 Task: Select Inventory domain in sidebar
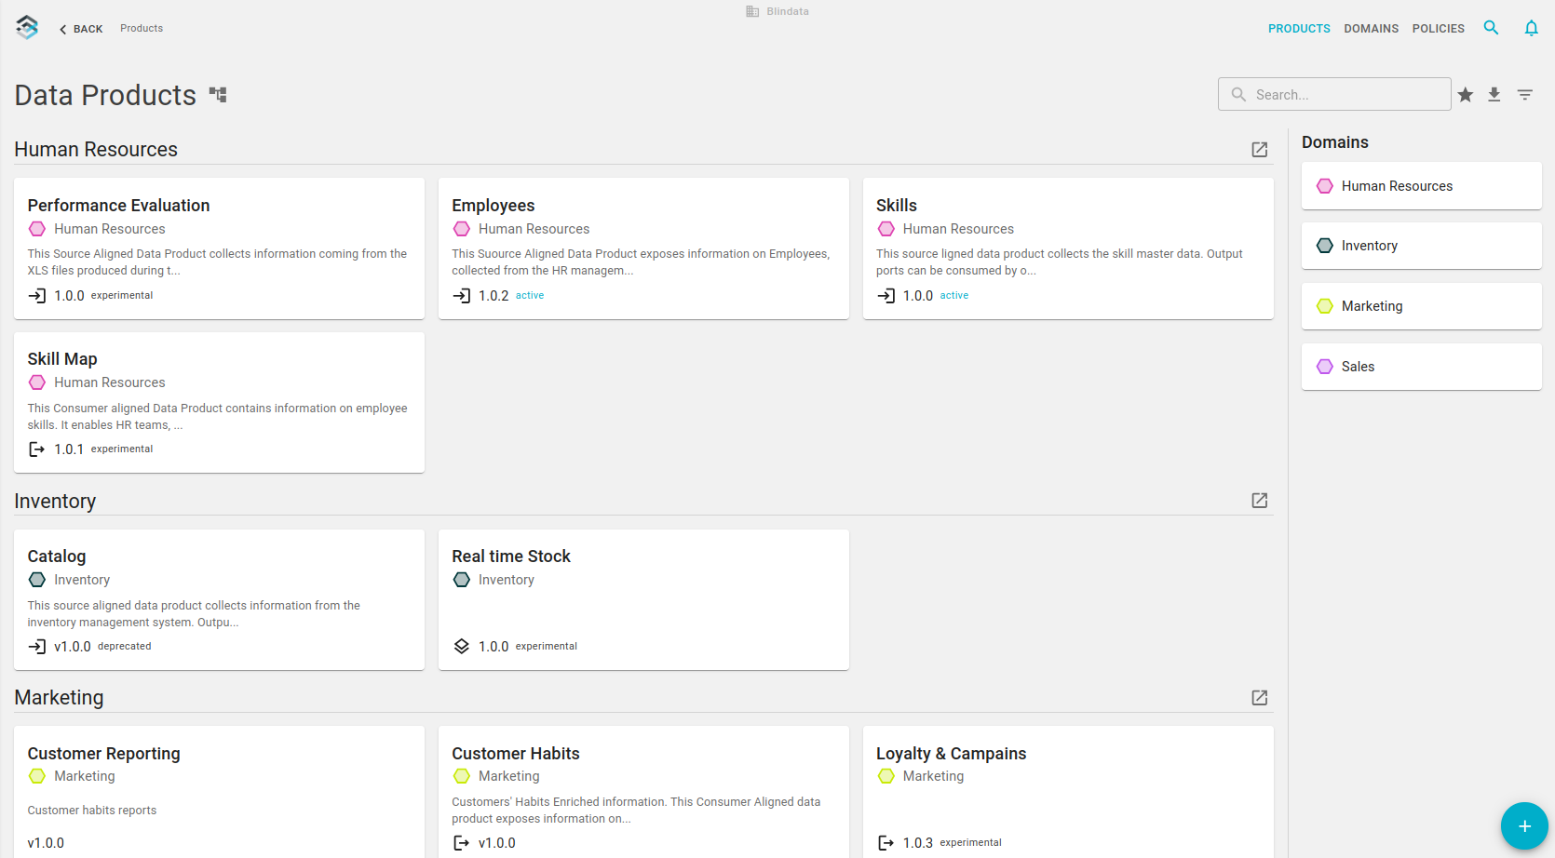click(1422, 246)
